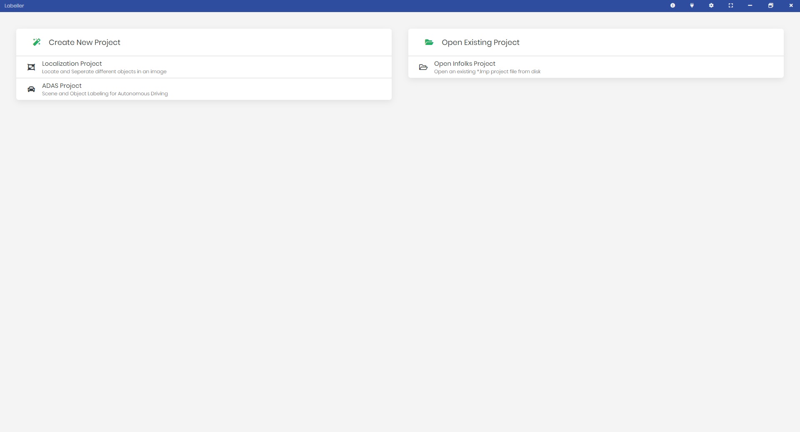Minimize the Labeller window
This screenshot has width=800, height=432.
pos(750,5)
